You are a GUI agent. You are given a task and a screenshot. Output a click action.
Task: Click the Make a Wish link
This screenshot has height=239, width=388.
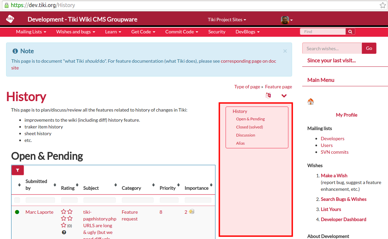334,176
